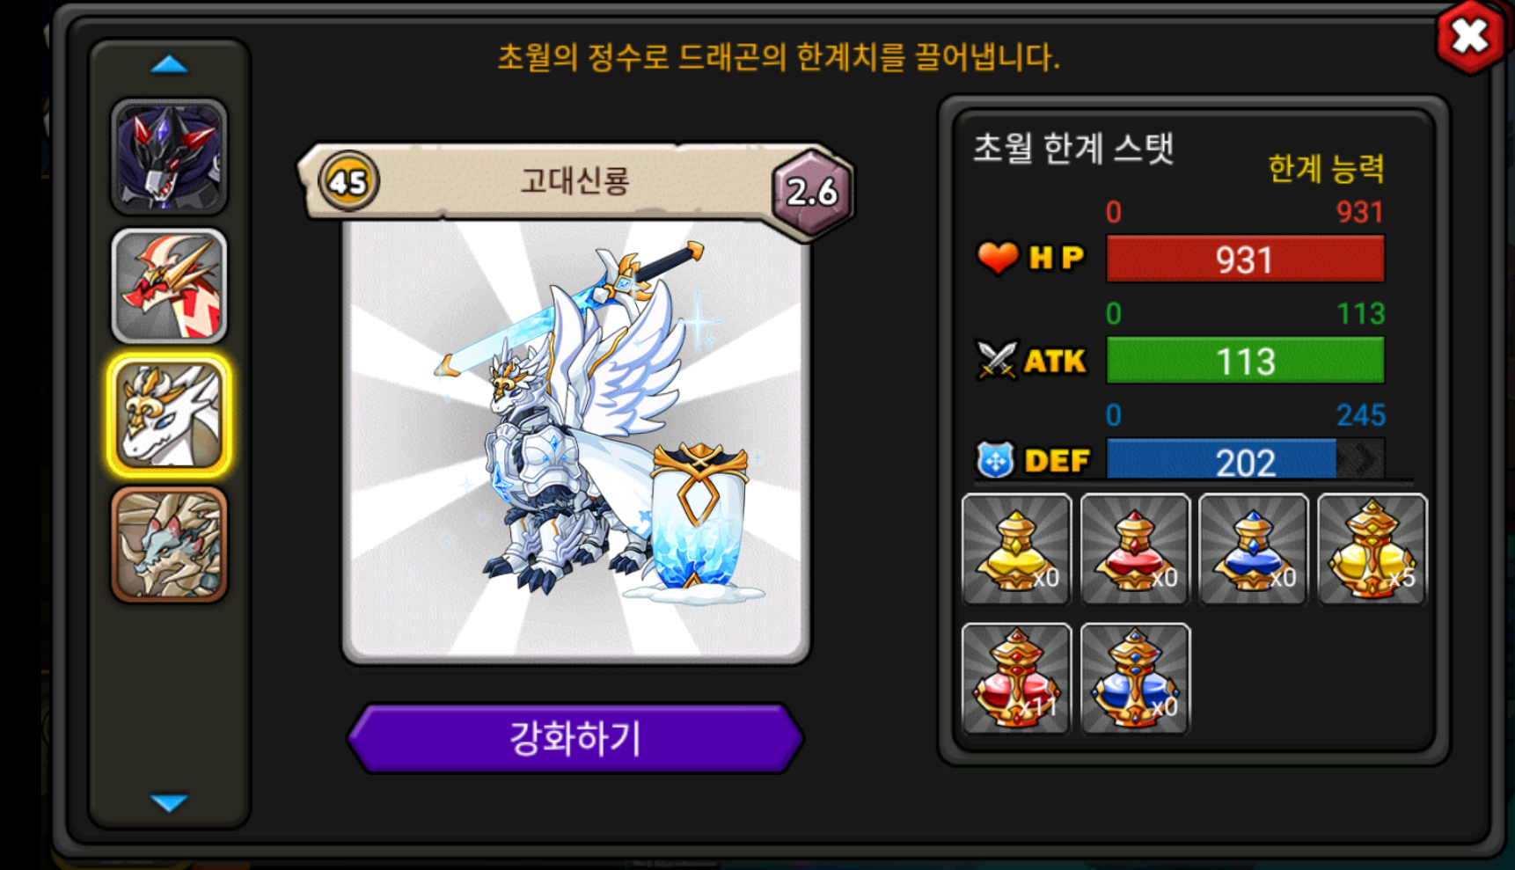Click the white dragon artwork image
This screenshot has width=1515, height=870.
click(x=576, y=440)
